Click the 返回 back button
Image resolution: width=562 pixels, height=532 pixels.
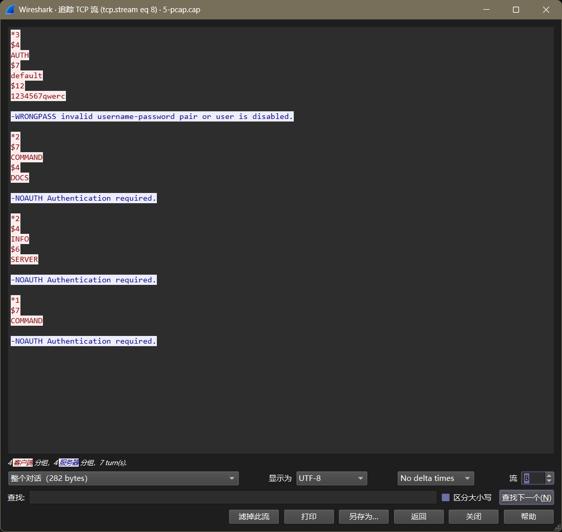point(418,517)
